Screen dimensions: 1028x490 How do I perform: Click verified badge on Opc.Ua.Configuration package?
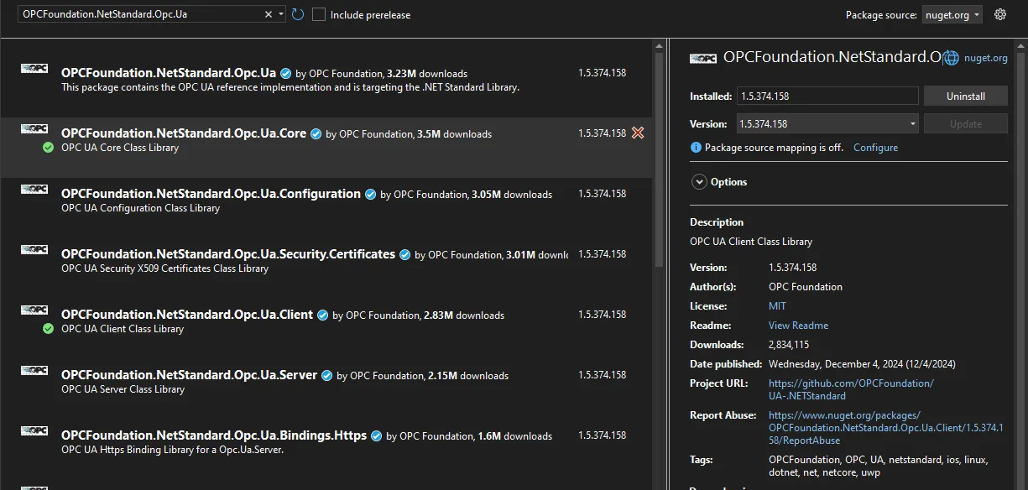369,194
